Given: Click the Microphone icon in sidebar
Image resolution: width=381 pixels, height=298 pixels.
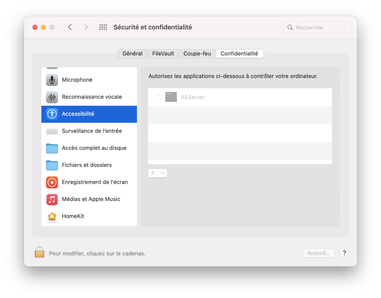Looking at the screenshot, I should (x=52, y=80).
